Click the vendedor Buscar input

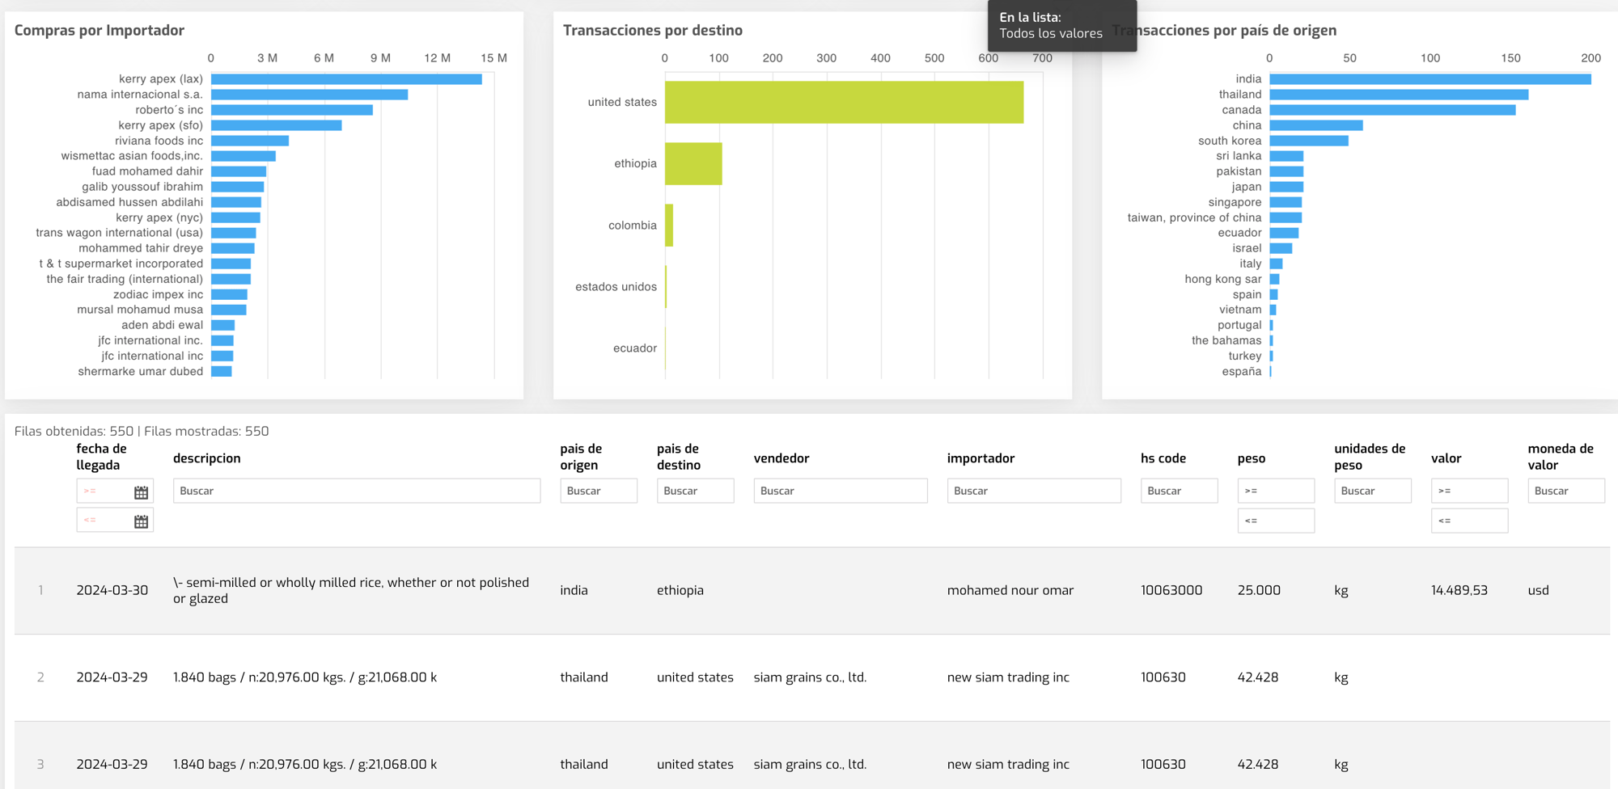(x=840, y=491)
